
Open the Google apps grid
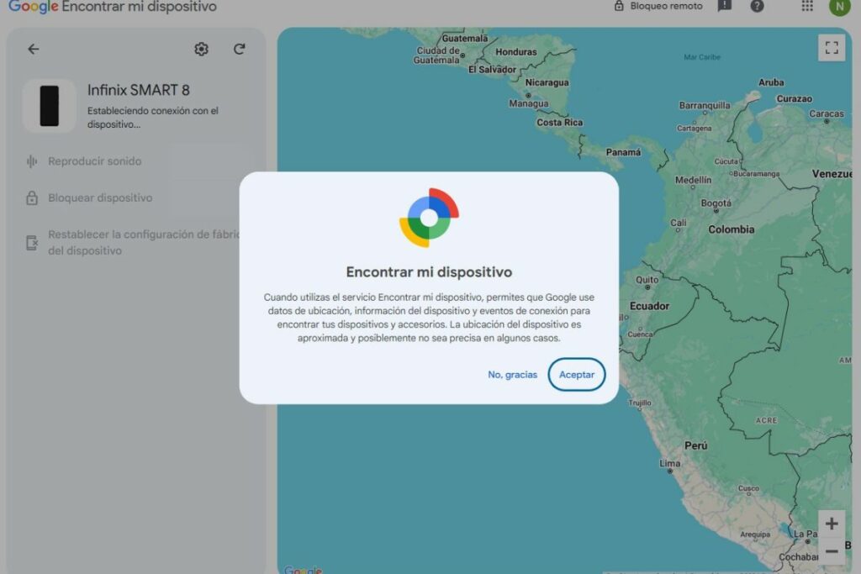click(x=806, y=6)
